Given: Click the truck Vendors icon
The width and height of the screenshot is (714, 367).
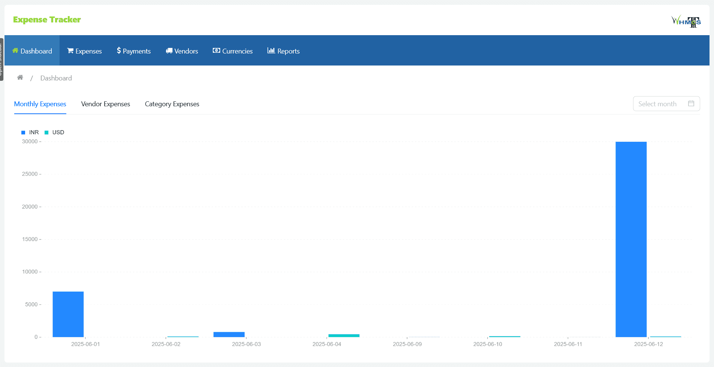Looking at the screenshot, I should [x=169, y=51].
